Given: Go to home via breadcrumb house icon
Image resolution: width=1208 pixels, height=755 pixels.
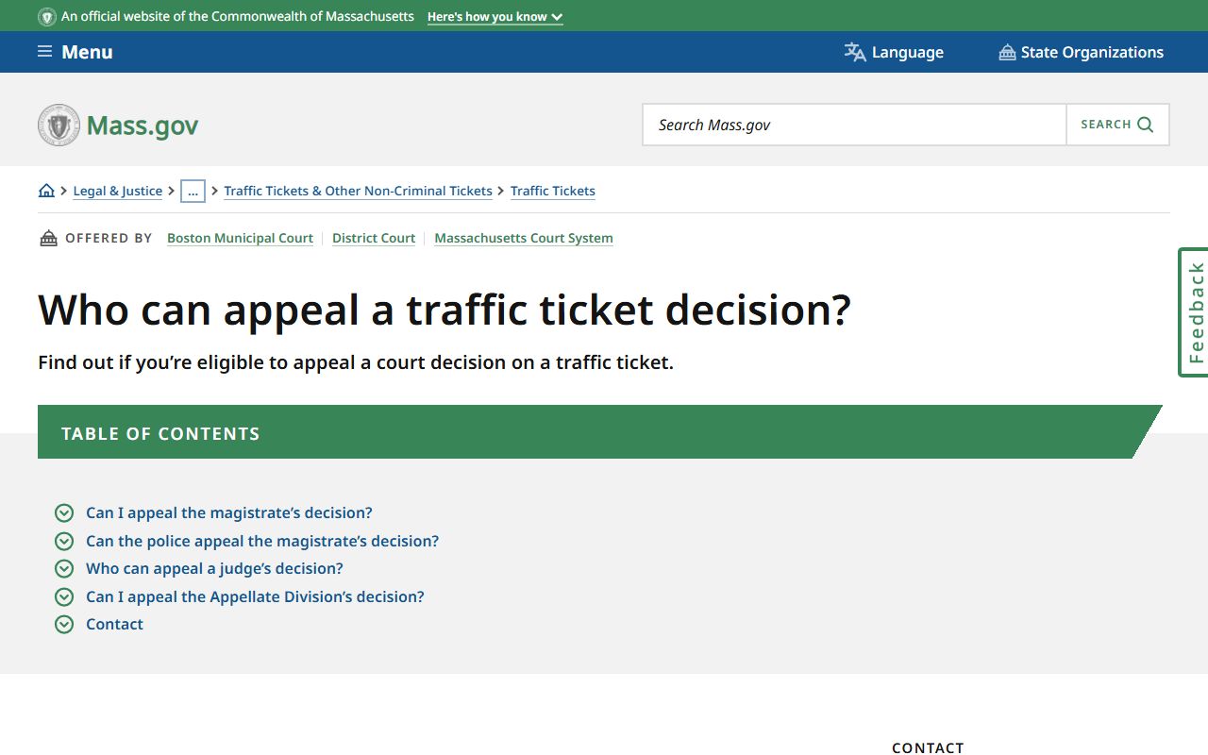Looking at the screenshot, I should click(x=46, y=191).
